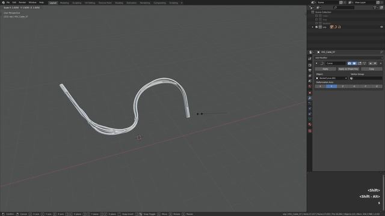Open the Object Constraints tab
The width and height of the screenshot is (385, 216).
click(x=310, y=114)
